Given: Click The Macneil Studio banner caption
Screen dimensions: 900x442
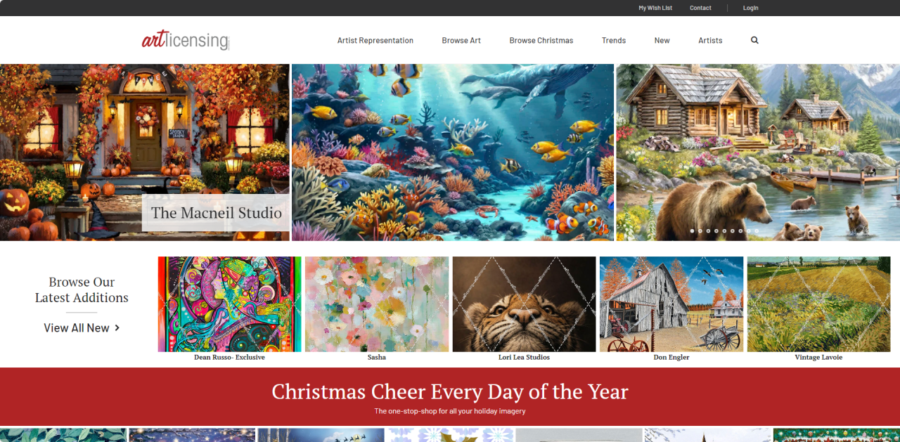Looking at the screenshot, I should click(x=216, y=212).
